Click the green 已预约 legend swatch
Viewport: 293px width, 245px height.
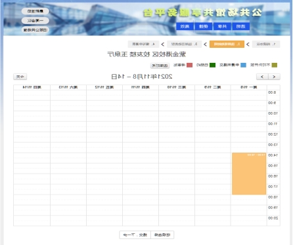[212, 65]
